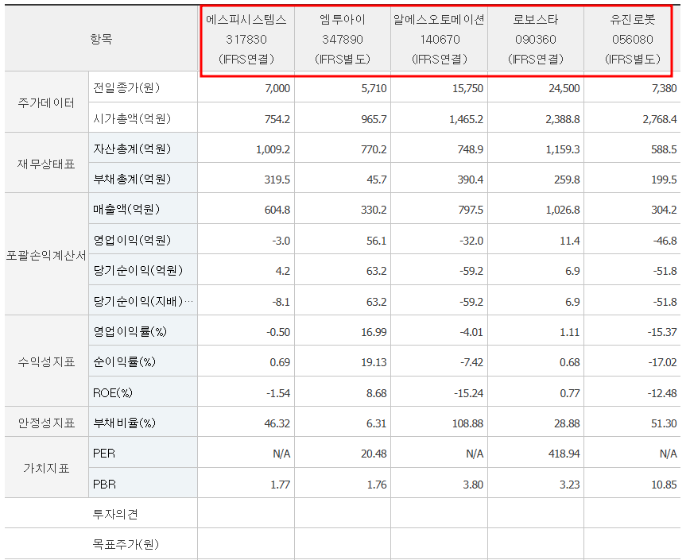Click the 항목 header cell
The height and width of the screenshot is (560, 690).
pyautogui.click(x=101, y=39)
